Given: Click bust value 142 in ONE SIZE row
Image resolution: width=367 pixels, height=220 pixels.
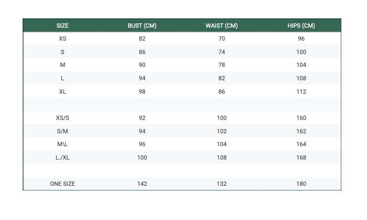Looking at the screenshot, I should tap(142, 184).
